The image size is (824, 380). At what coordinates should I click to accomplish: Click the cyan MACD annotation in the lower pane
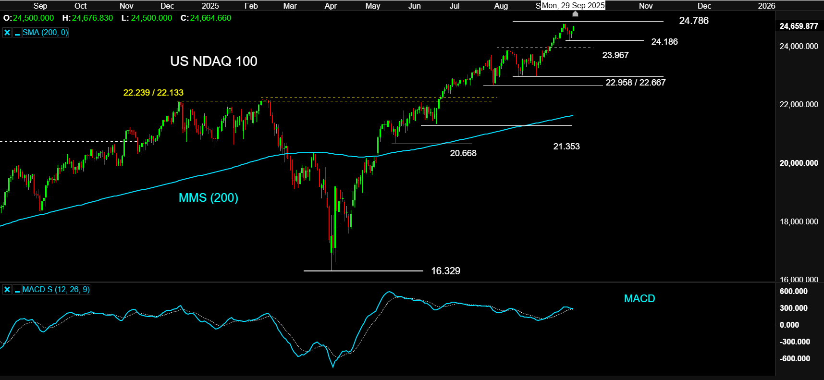point(640,298)
